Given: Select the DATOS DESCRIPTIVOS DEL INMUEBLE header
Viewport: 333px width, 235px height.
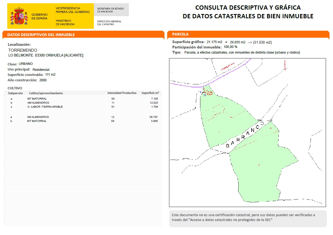Looking at the screenshot, I should pyautogui.click(x=41, y=35).
